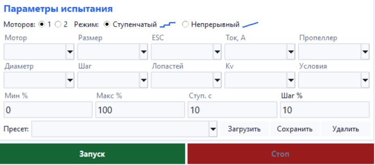Click the Сохранить preset button
This screenshot has width=375, height=165.
295,129
